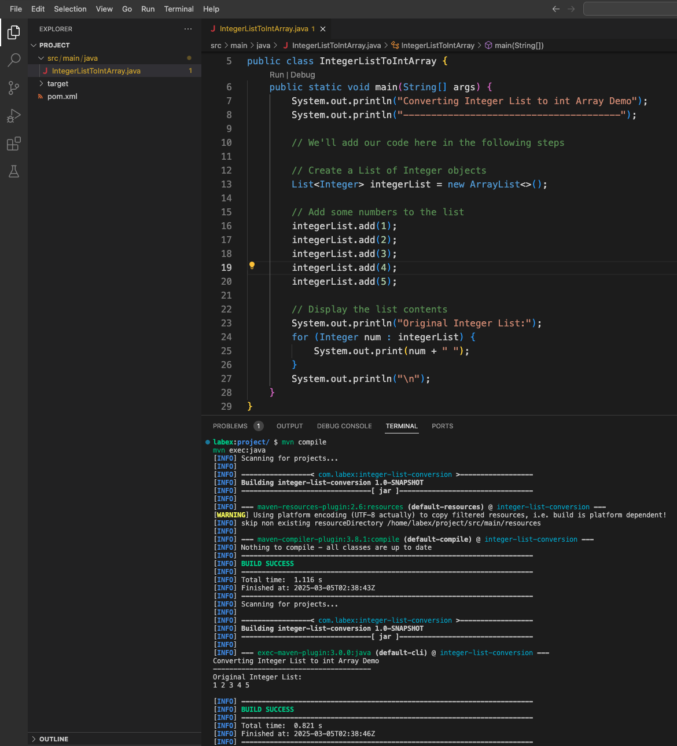Open the Source Control view
Viewport: 677px width, 746px height.
[x=14, y=88]
